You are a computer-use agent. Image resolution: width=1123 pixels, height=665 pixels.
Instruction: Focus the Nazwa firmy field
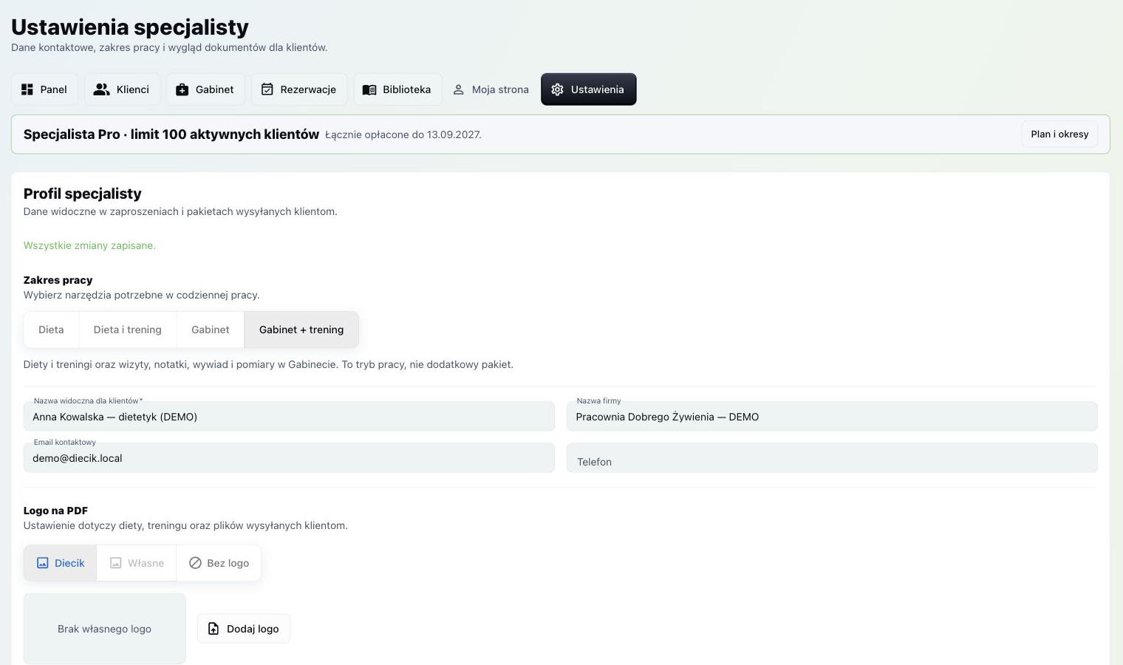point(832,416)
